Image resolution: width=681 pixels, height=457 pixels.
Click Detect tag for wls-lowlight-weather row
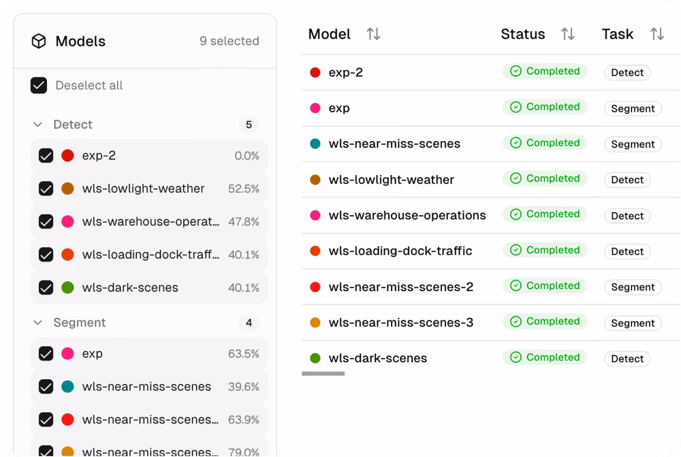pyautogui.click(x=627, y=180)
